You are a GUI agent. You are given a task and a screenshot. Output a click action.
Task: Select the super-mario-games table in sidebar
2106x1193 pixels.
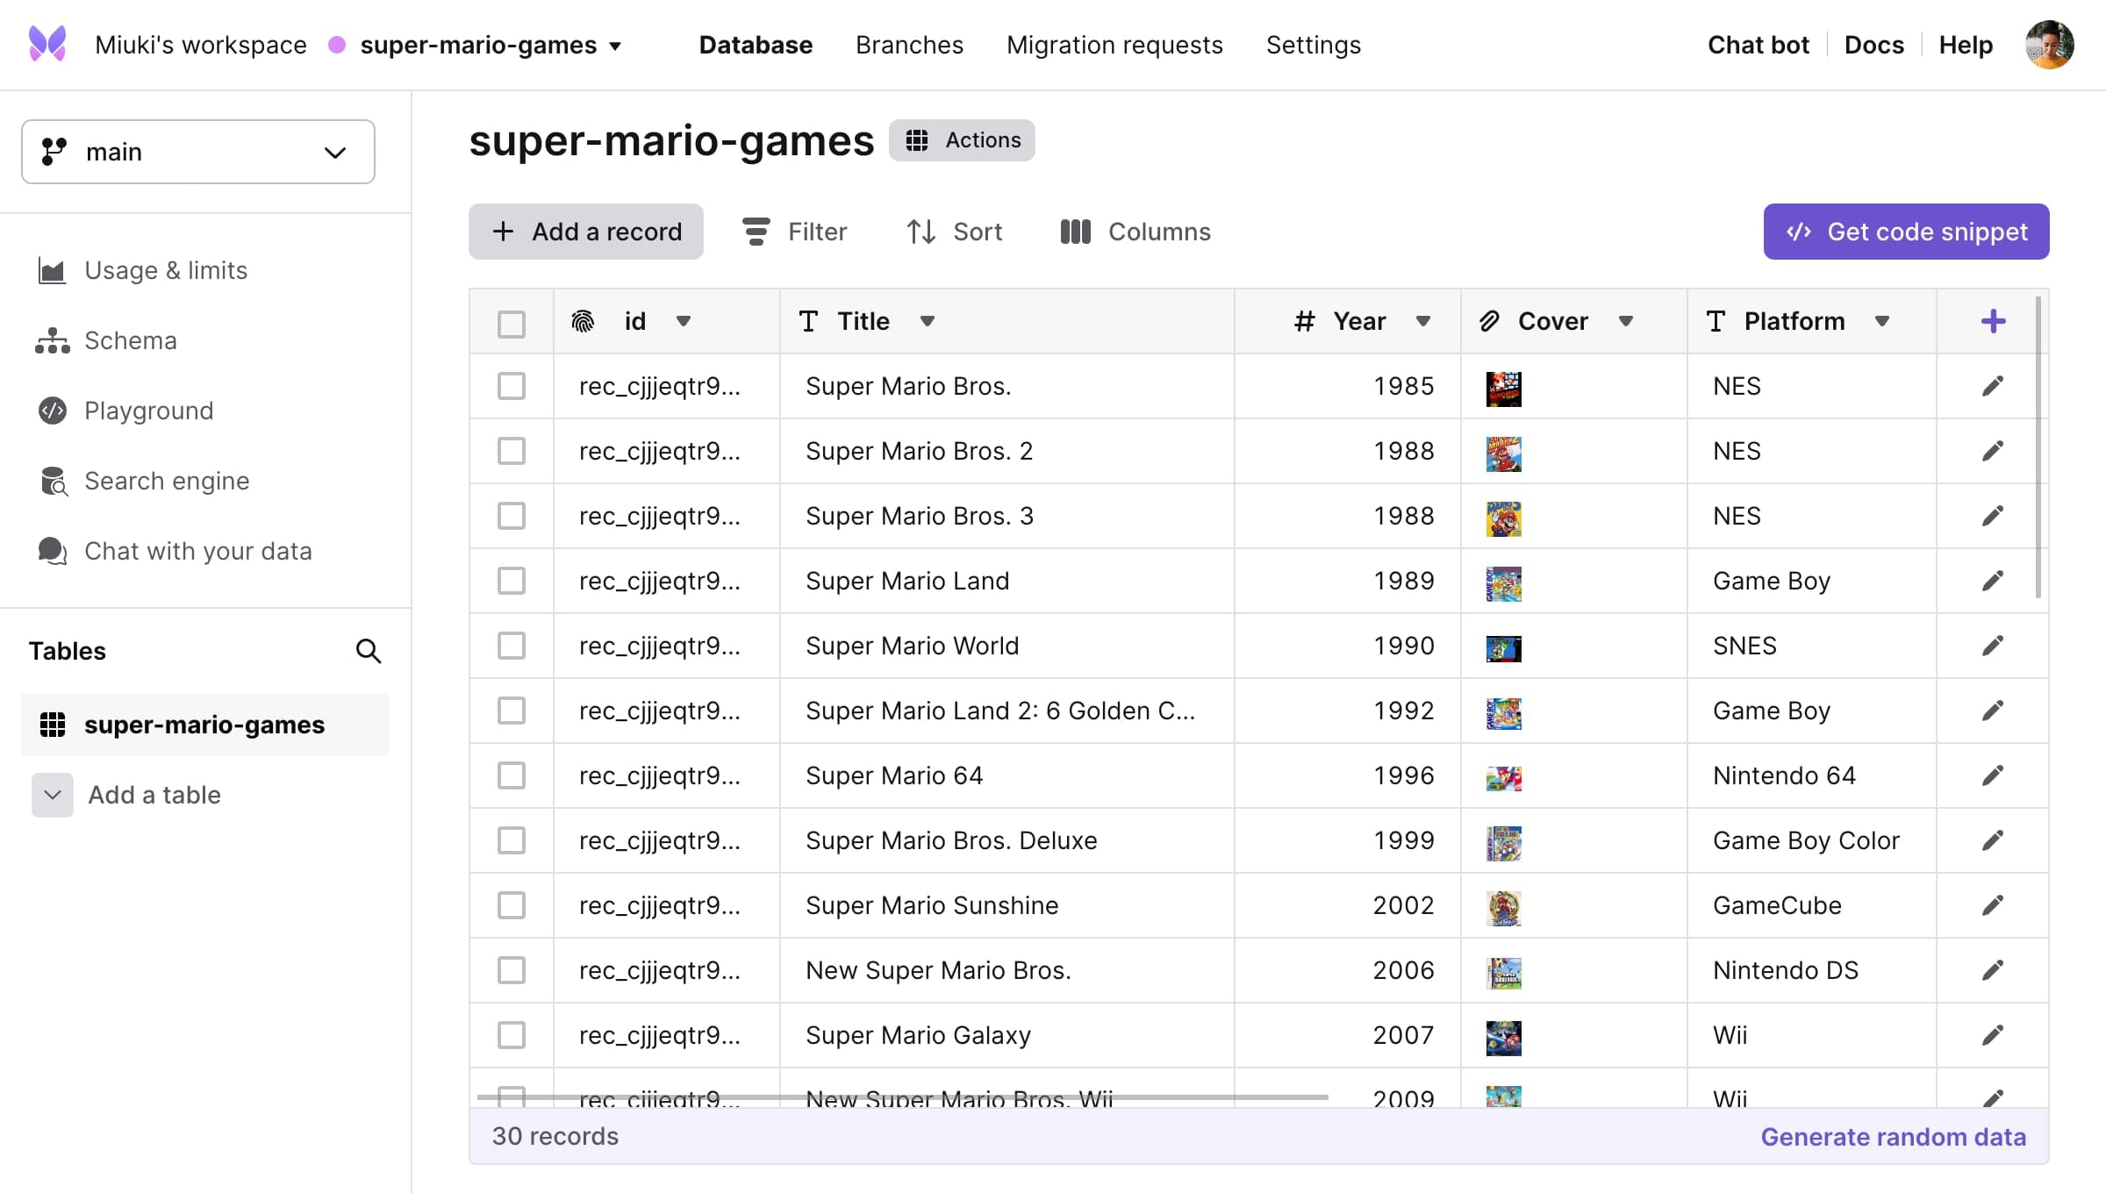pos(205,725)
